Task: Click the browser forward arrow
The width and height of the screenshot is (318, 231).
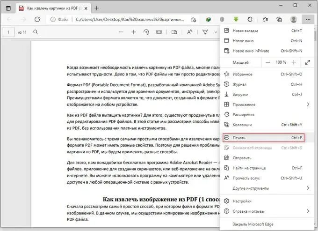Action: 23,20
